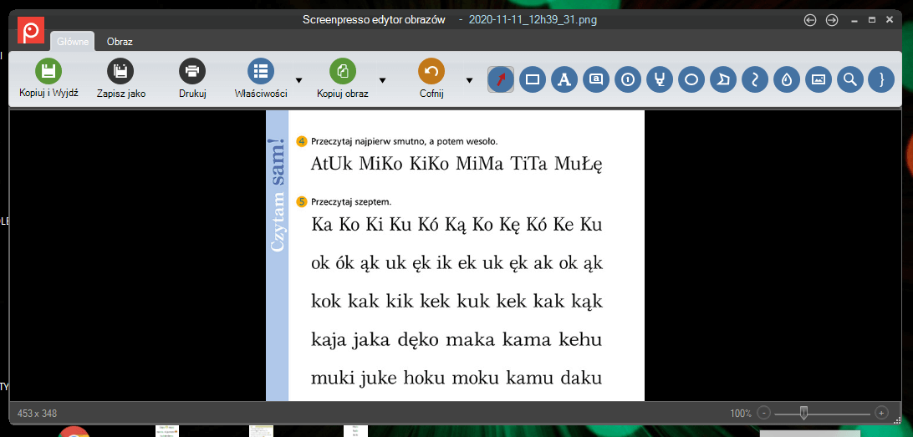
Task: Select the Magnifier tool
Action: [850, 79]
